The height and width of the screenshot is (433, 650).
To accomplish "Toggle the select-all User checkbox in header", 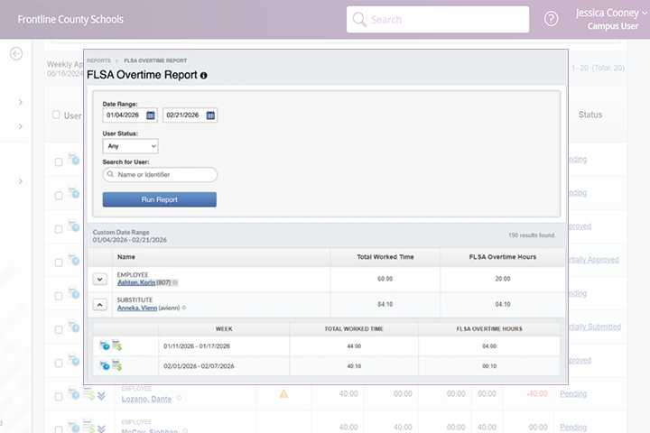I will [x=56, y=115].
